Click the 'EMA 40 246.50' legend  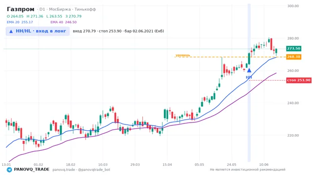click(63, 22)
